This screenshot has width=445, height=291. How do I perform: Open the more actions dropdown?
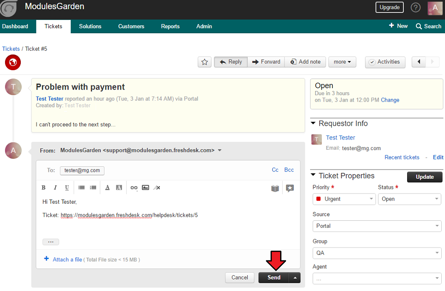click(342, 62)
